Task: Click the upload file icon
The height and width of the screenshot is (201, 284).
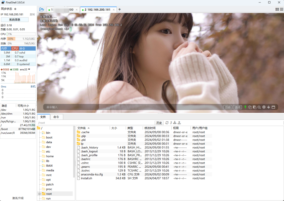Action: [179, 123]
